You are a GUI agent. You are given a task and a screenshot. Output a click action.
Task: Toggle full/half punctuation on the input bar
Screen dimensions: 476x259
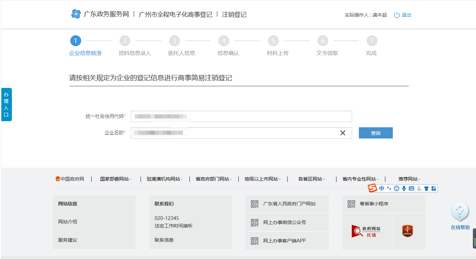(x=388, y=188)
